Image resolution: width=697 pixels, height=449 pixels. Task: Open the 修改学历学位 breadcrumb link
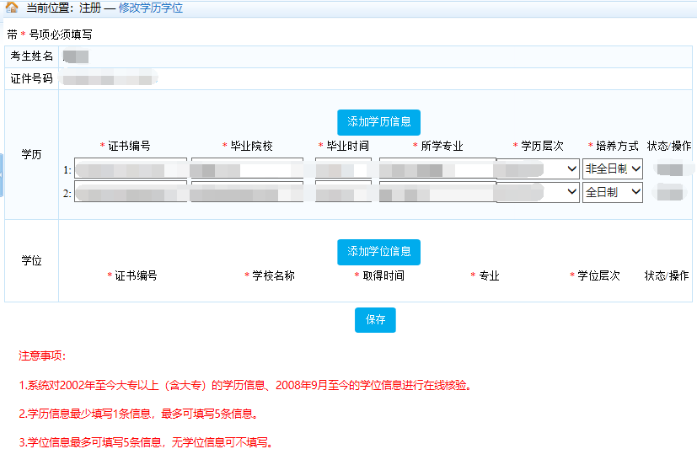pyautogui.click(x=150, y=8)
